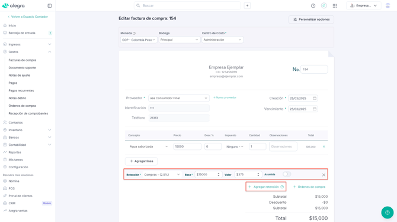Increase the Base amount stepper
This screenshot has width=397, height=222.
click(x=219, y=174)
